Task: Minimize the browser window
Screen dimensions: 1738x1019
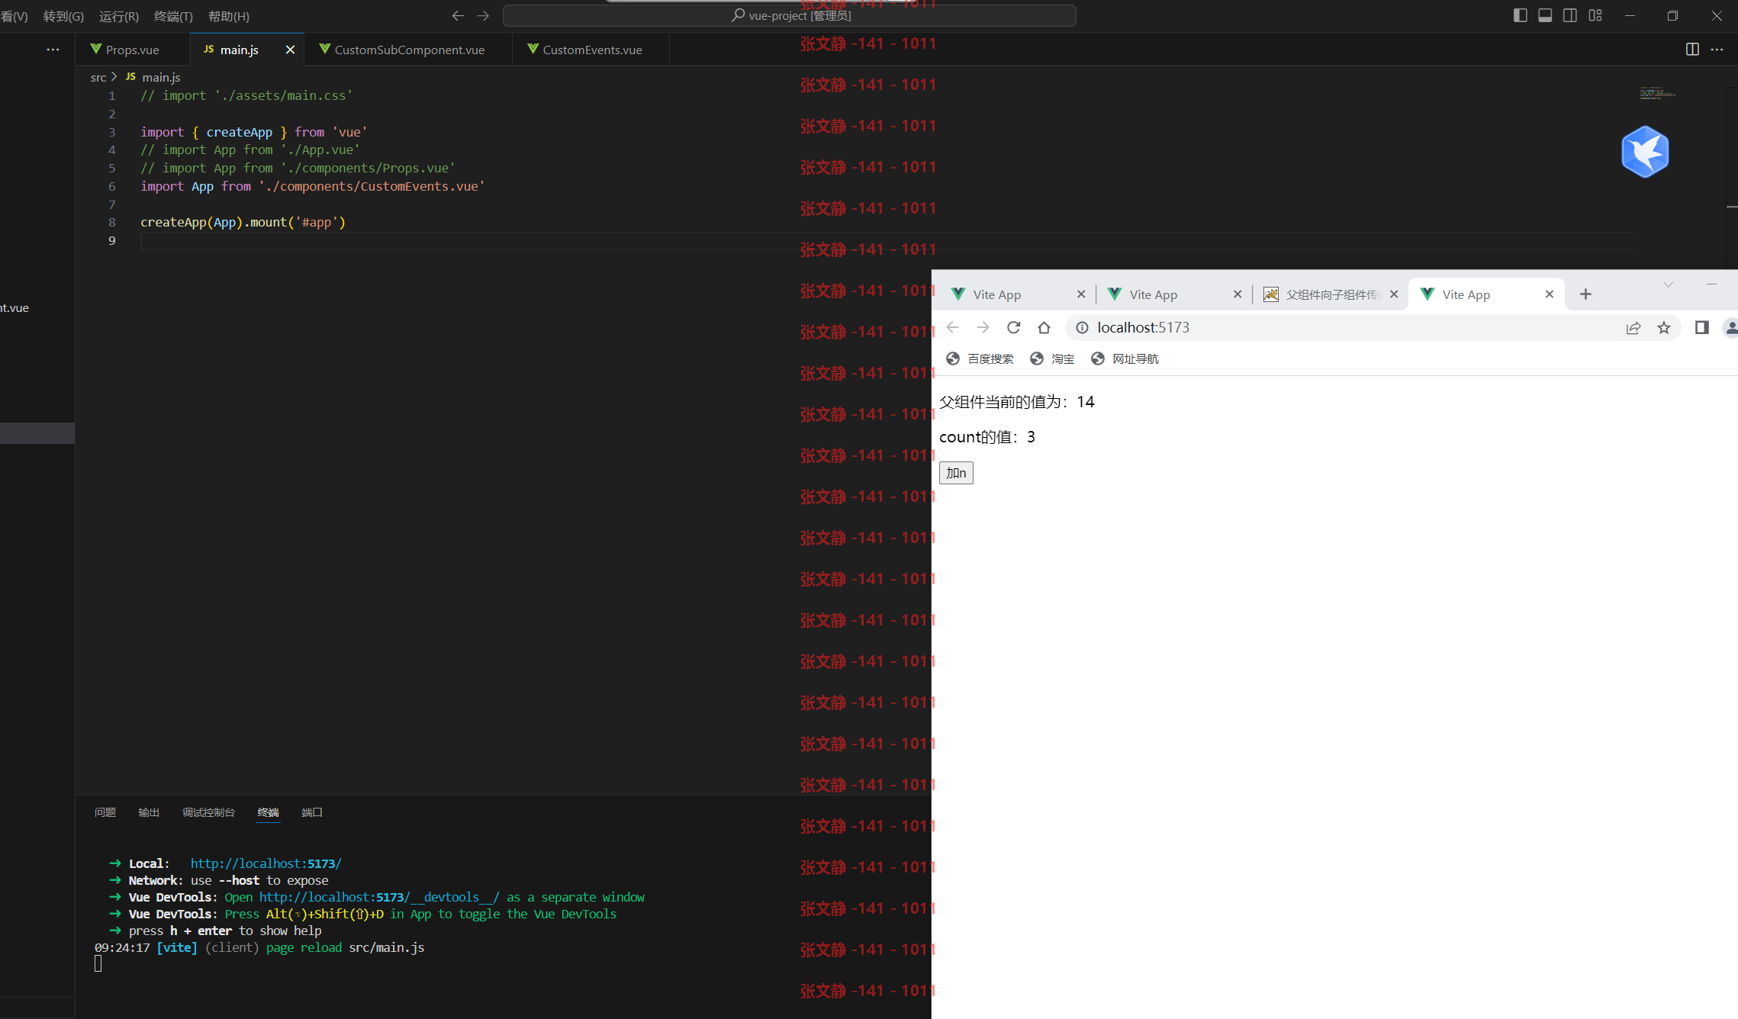Action: pos(1711,284)
